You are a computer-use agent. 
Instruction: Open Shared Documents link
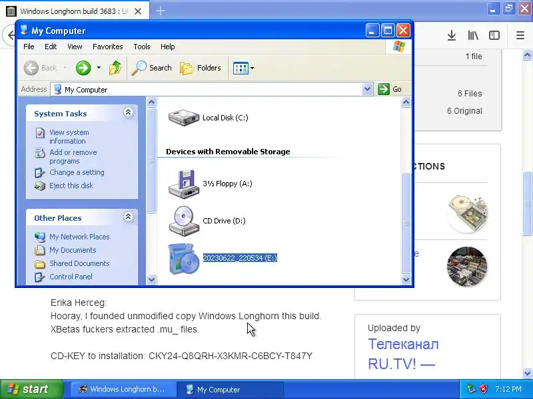coord(79,263)
